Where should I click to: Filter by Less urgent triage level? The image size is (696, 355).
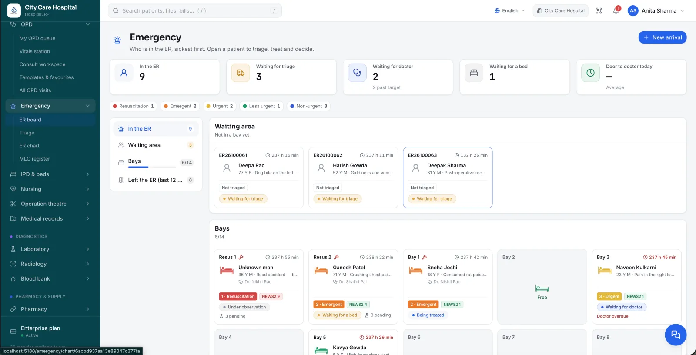261,106
